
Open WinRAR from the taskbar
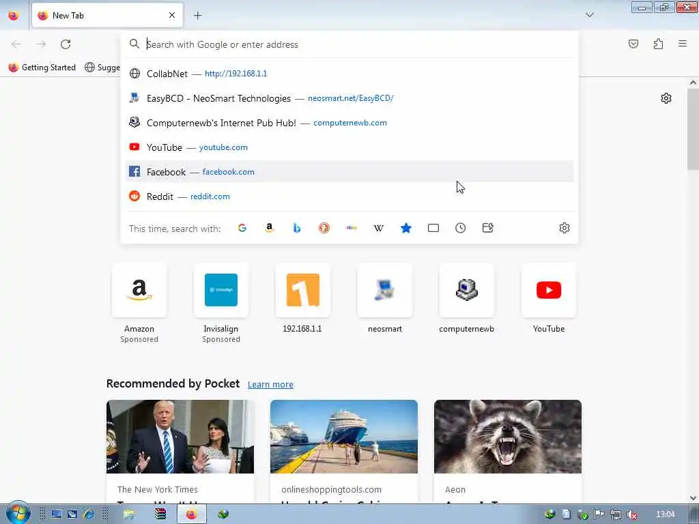(x=160, y=514)
